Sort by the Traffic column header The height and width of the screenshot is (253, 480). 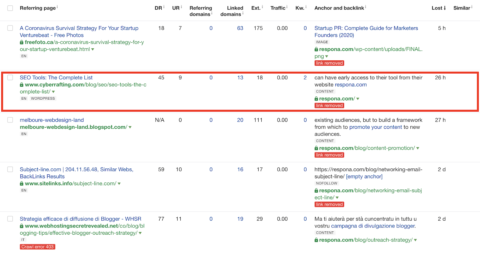(x=278, y=8)
